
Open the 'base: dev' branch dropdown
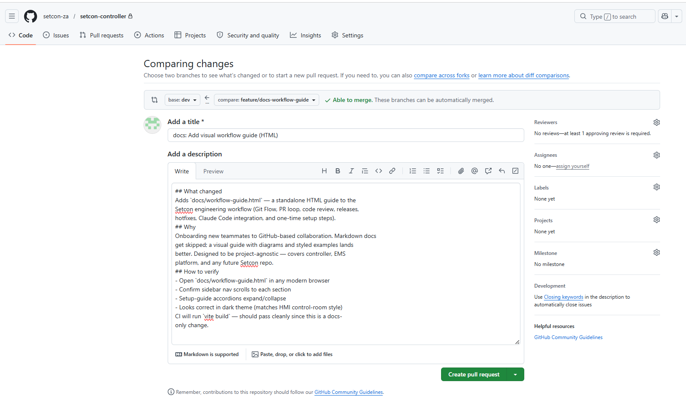tap(182, 100)
